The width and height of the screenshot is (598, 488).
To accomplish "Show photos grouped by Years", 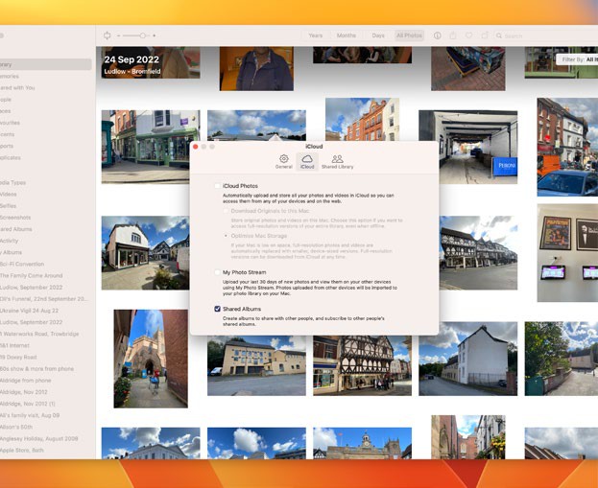I will [316, 35].
